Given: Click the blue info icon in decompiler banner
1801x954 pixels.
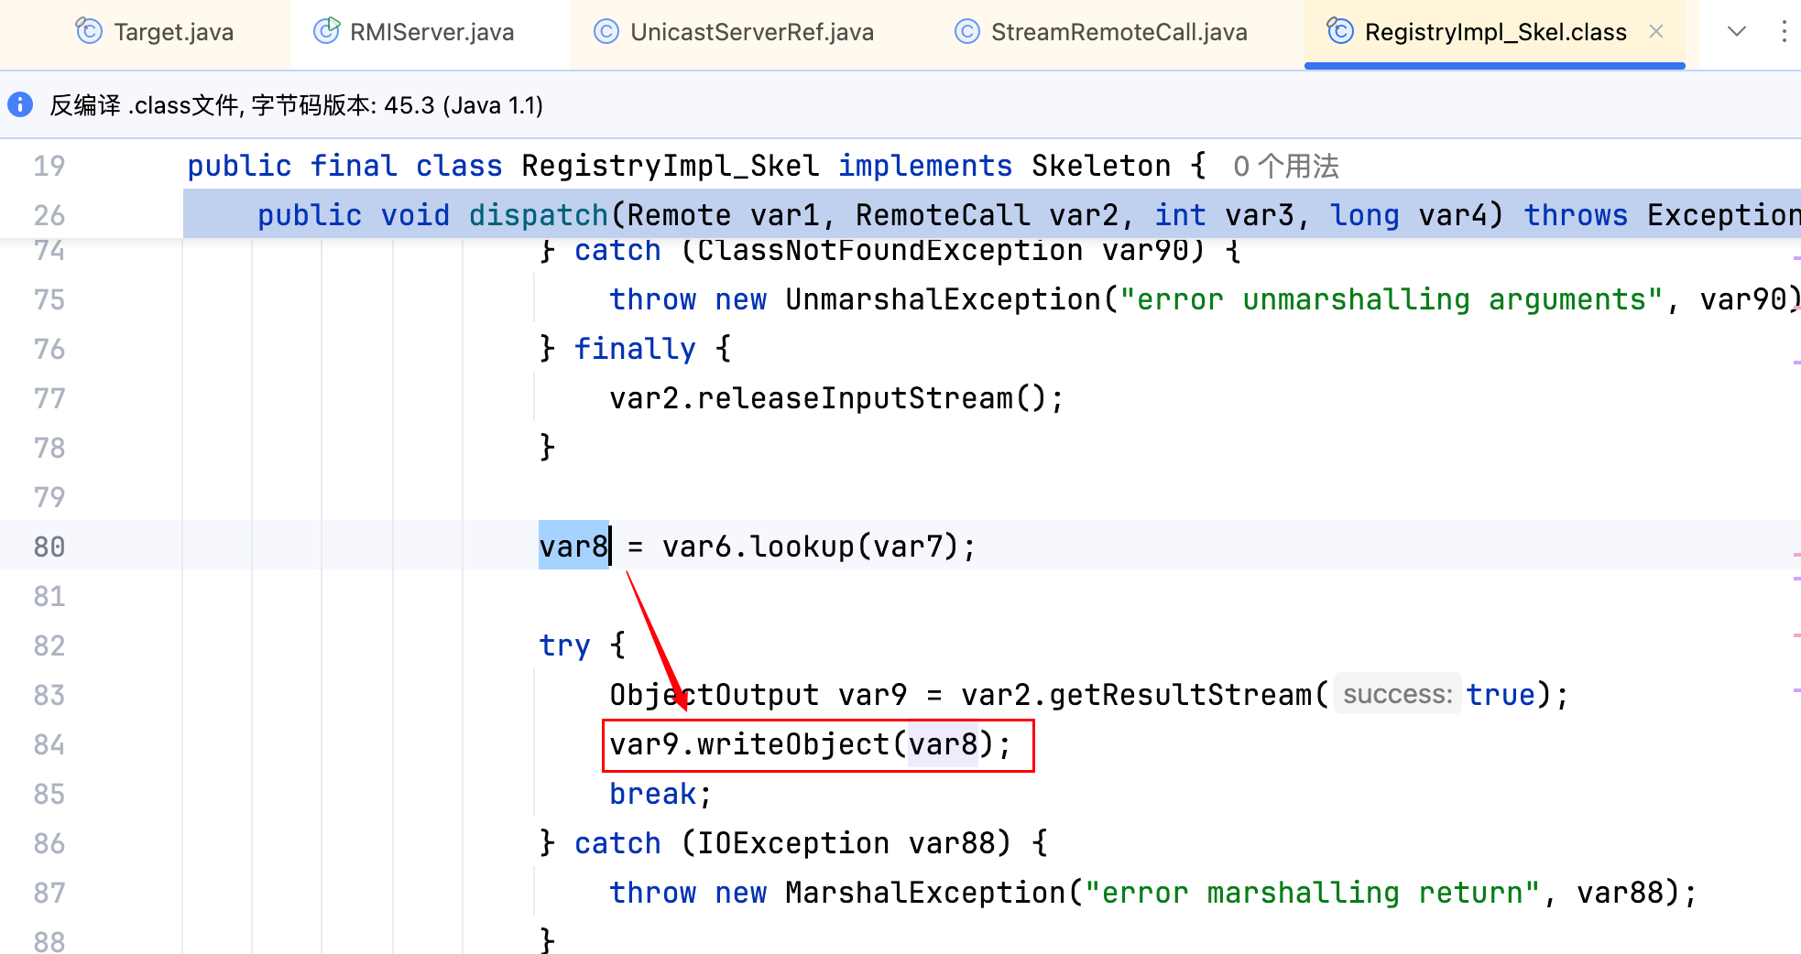Looking at the screenshot, I should 20,104.
